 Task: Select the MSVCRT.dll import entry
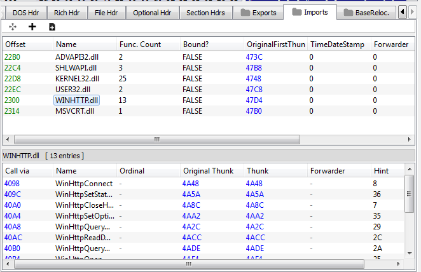pyautogui.click(x=209, y=111)
